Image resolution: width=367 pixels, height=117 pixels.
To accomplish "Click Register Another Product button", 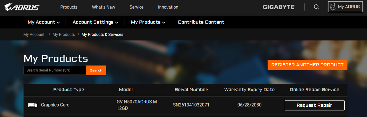I will tap(307, 65).
